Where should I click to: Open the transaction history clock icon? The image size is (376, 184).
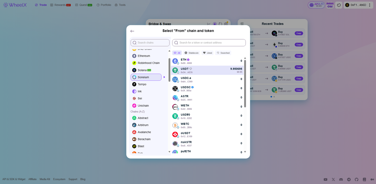pyautogui.click(x=339, y=5)
